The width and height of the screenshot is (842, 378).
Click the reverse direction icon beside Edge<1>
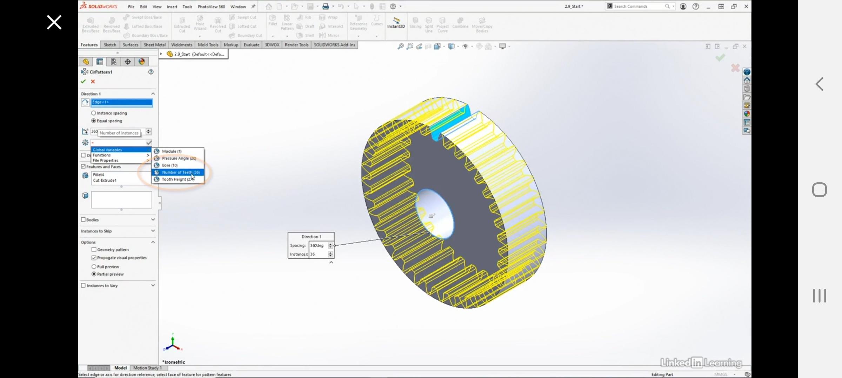85,103
